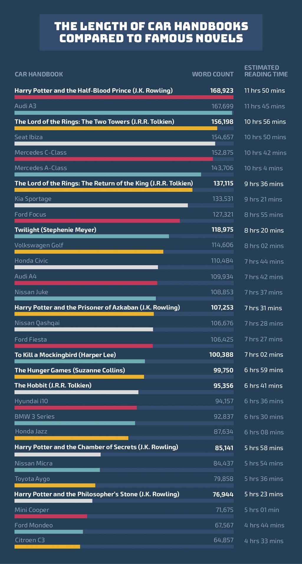Click the 'ESTIMATED READING TIME' column header

(266, 71)
